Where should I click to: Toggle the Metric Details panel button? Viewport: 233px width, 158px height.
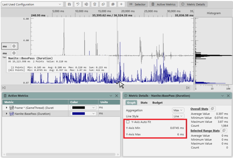pos(193,4)
